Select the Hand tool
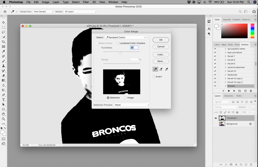Image resolution: width=258 pixels, height=167 pixels. coord(4,114)
